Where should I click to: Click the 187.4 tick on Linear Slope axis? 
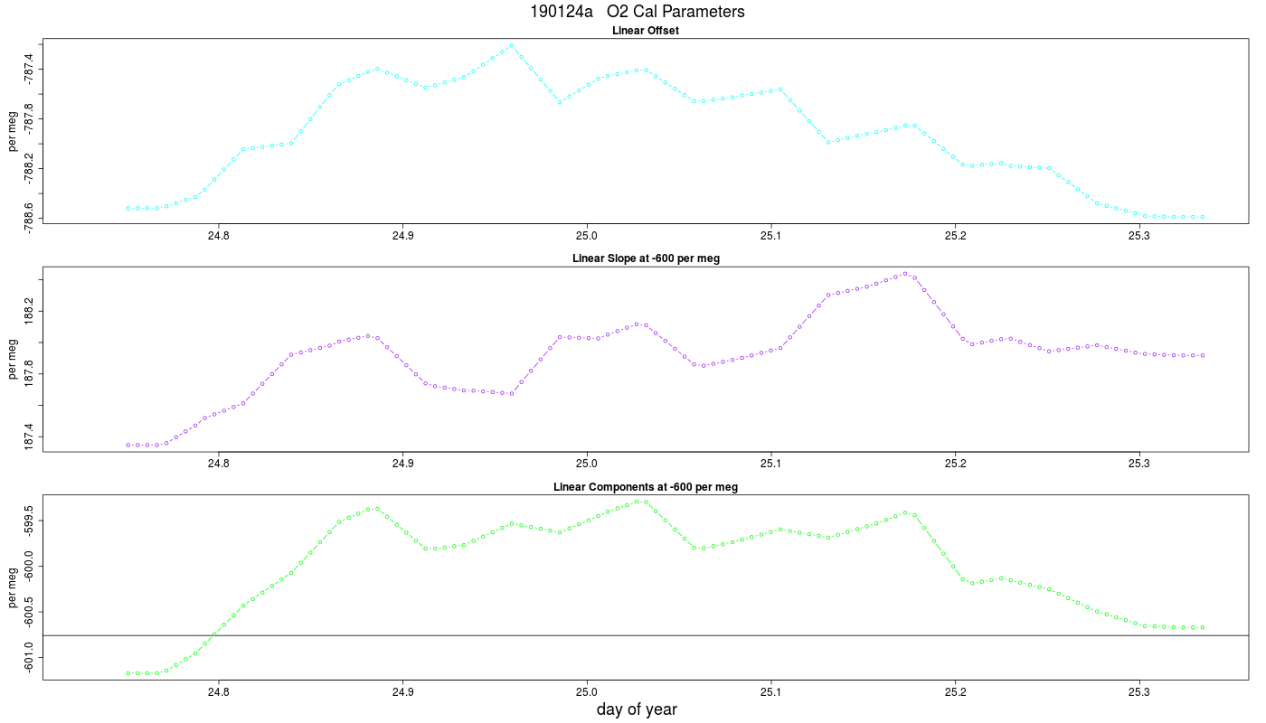click(x=30, y=437)
